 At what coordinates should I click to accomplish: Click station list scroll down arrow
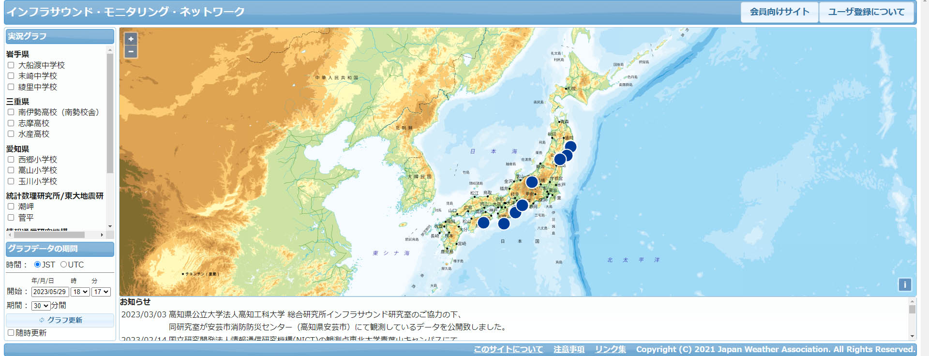110,226
